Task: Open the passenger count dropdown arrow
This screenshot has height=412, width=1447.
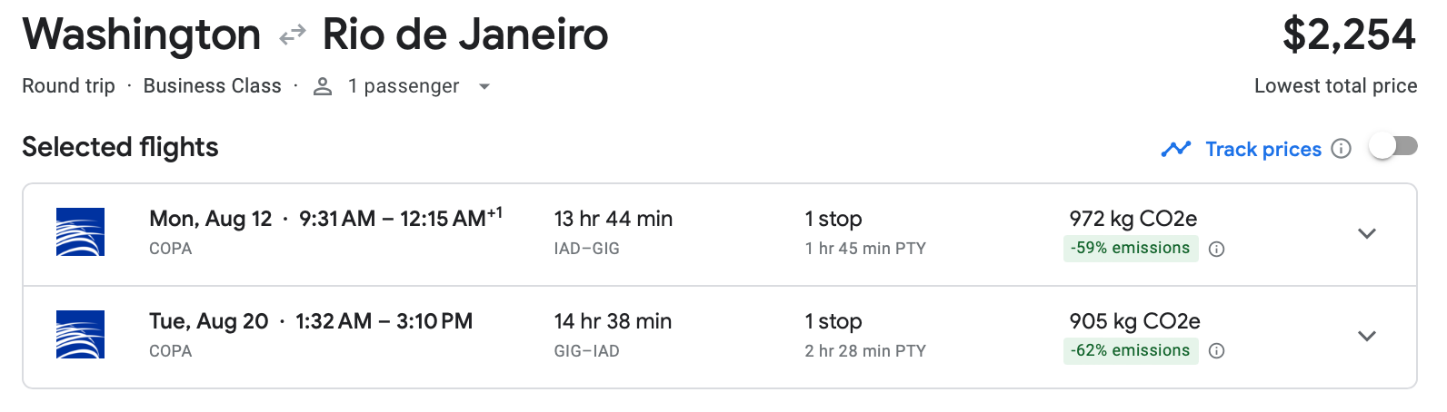Action: click(x=484, y=86)
